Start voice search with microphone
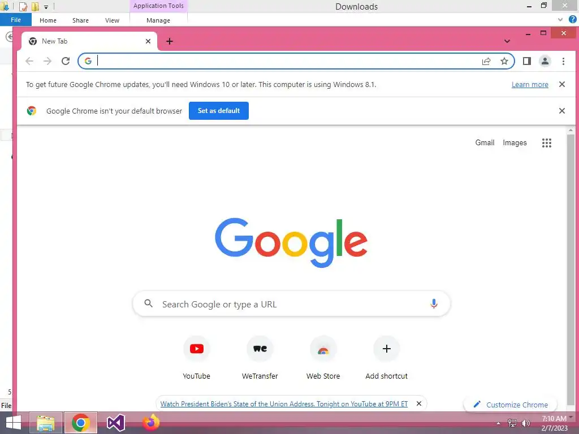This screenshot has height=434, width=579. coord(434,303)
